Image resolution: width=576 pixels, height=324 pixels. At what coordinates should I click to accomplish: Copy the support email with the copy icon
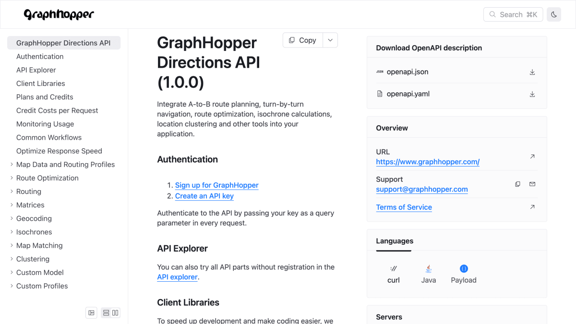517,184
